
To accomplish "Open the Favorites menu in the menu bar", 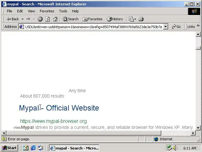I will [x=47, y=11].
